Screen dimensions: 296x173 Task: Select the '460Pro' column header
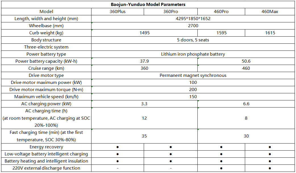(221, 12)
